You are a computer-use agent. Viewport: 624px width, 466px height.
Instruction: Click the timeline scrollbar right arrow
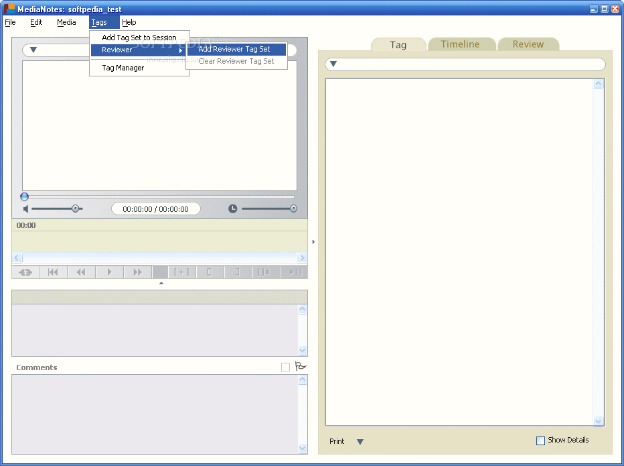[302, 257]
